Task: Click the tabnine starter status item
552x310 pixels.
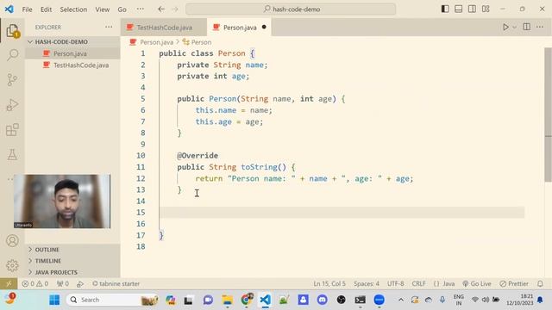Action: point(116,283)
